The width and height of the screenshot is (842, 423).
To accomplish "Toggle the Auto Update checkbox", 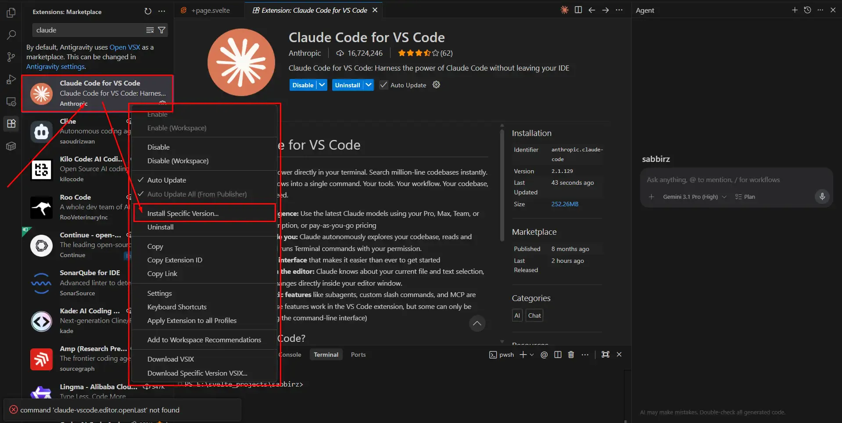I will (x=383, y=85).
